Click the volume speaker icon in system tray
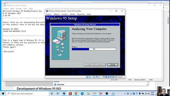 point(149,94)
